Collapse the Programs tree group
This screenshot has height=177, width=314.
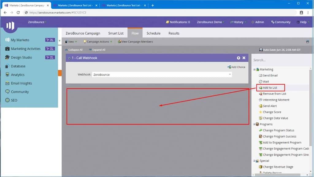254,124
